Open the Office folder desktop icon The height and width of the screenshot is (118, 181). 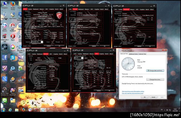[x=13, y=101]
